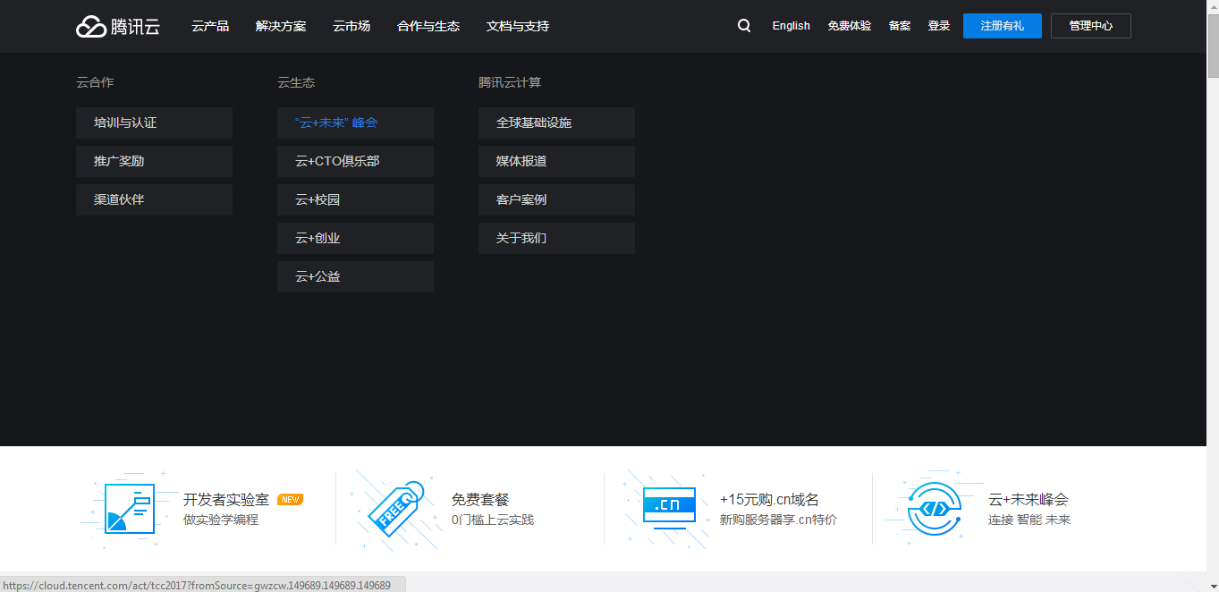The image size is (1219, 592).
Task: Click the 新购服务器享.cn特价 subtitle
Action: point(778,520)
